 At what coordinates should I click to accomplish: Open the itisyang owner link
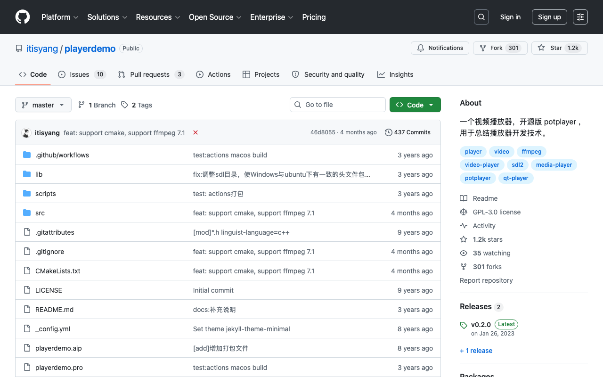point(42,49)
